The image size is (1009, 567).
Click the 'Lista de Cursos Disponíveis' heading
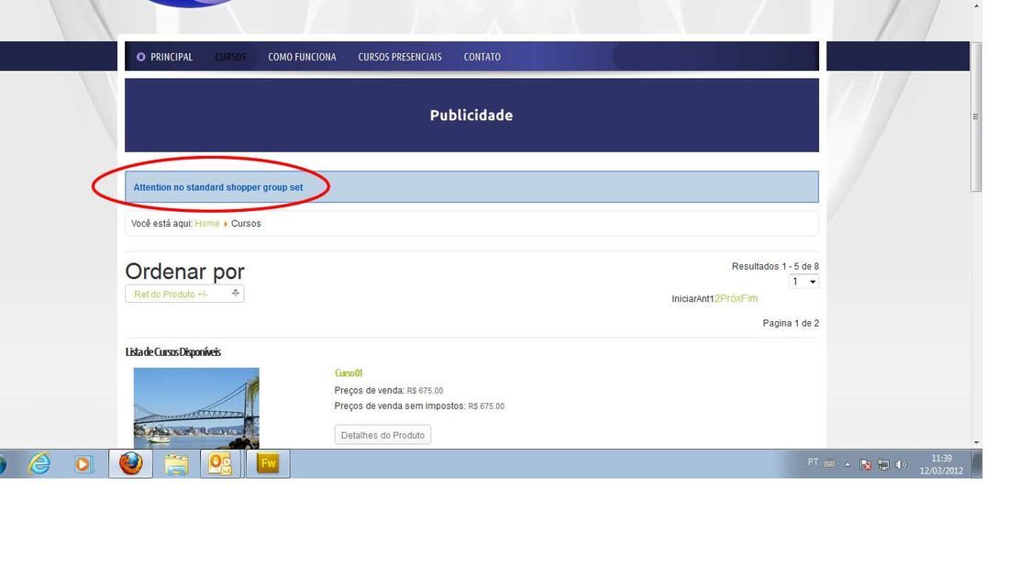[x=173, y=352]
